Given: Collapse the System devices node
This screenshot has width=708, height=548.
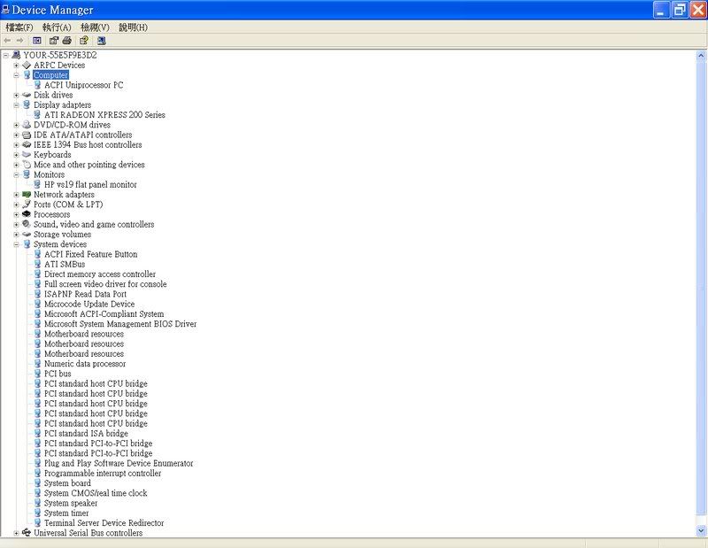Looking at the screenshot, I should click(x=16, y=244).
